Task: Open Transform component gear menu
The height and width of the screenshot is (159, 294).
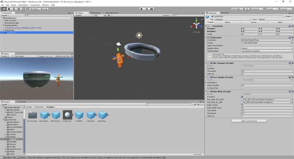Action: pyautogui.click(x=292, y=26)
